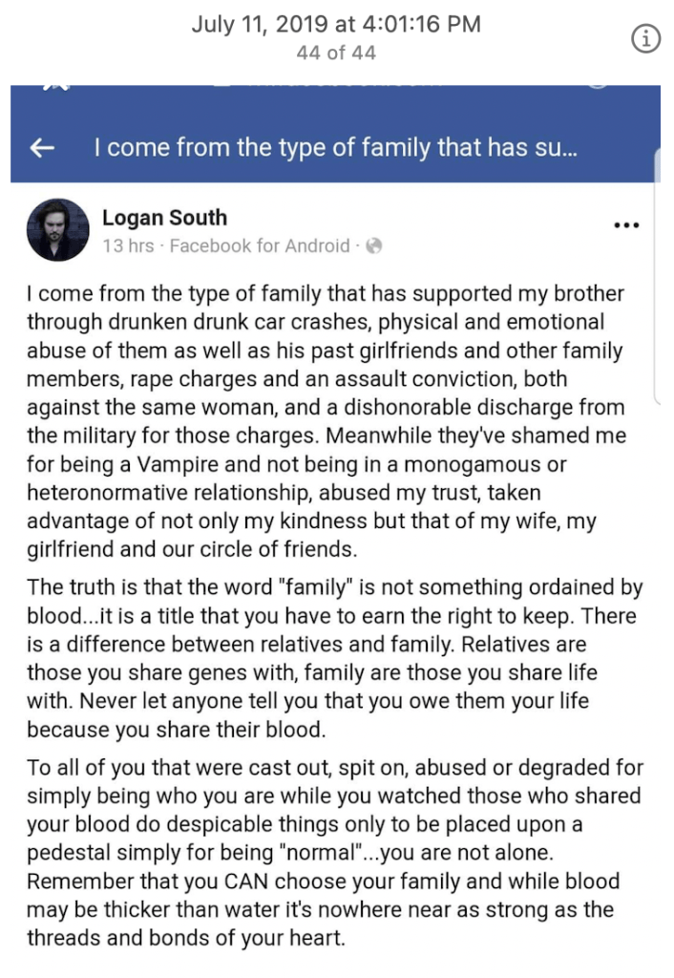
Task: Click the Facebook for Android source label
Action: click(260, 246)
